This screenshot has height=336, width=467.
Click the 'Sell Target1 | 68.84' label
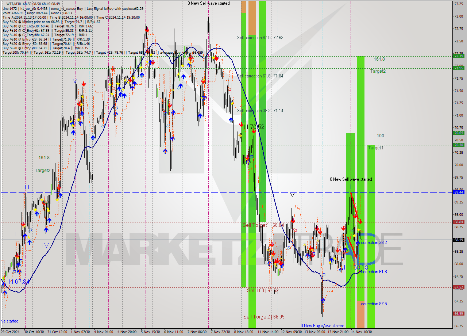[x=263, y=225]
